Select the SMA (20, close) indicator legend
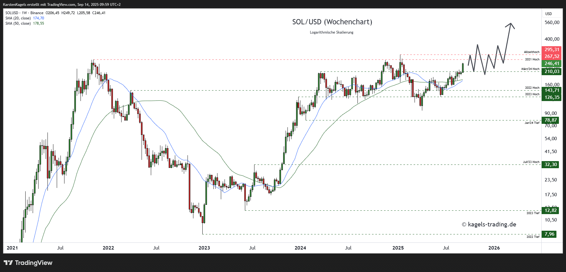The height and width of the screenshot is (272, 566). (x=25, y=18)
